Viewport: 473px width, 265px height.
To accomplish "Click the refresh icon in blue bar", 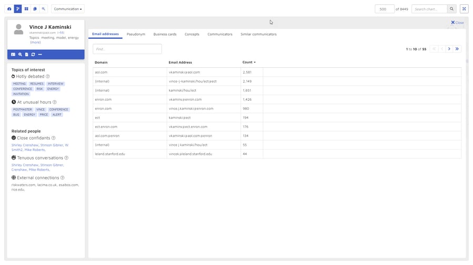I will click(x=33, y=55).
